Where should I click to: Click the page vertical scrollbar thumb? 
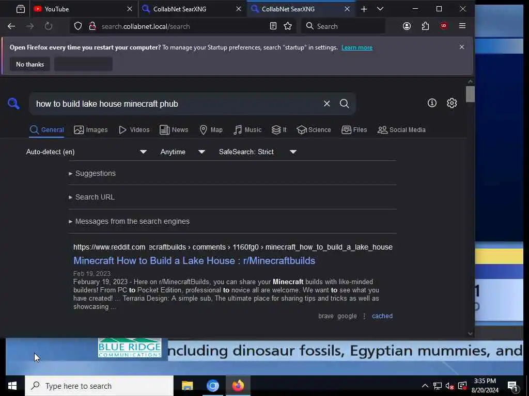coord(470,94)
